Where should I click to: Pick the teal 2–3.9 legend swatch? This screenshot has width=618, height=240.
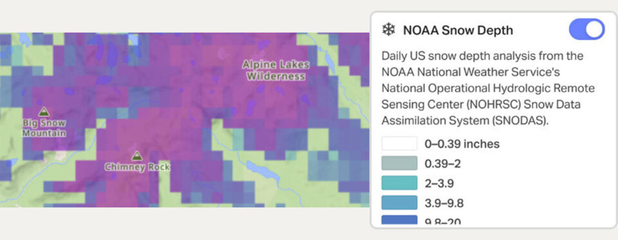coord(399,183)
